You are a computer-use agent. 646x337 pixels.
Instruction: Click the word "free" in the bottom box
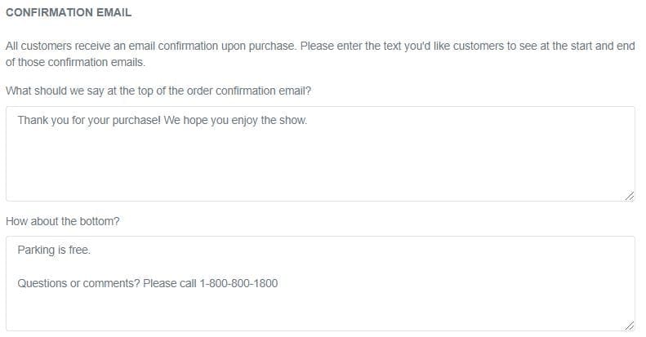[78, 250]
